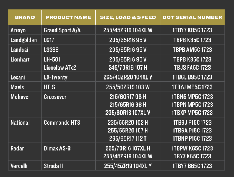Select the HT-S product name
Screen dimensions: 234x177
point(50,87)
